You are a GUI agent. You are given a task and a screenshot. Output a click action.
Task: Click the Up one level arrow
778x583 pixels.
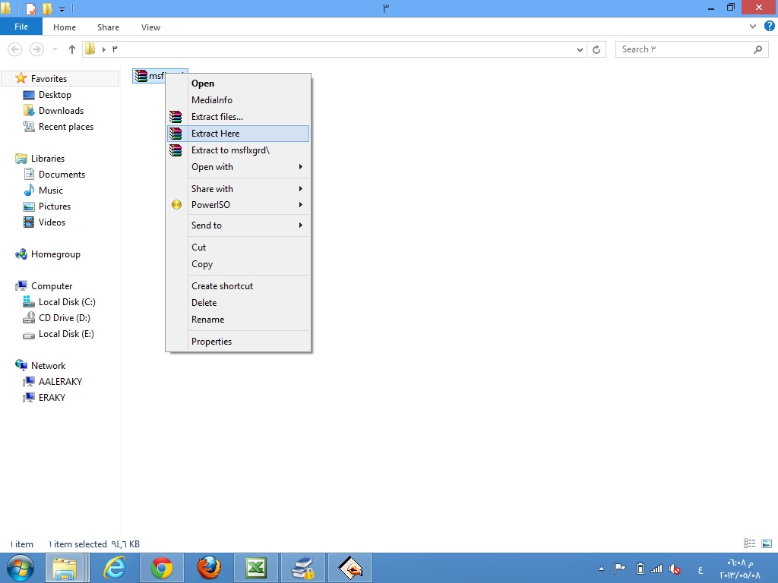click(x=72, y=49)
